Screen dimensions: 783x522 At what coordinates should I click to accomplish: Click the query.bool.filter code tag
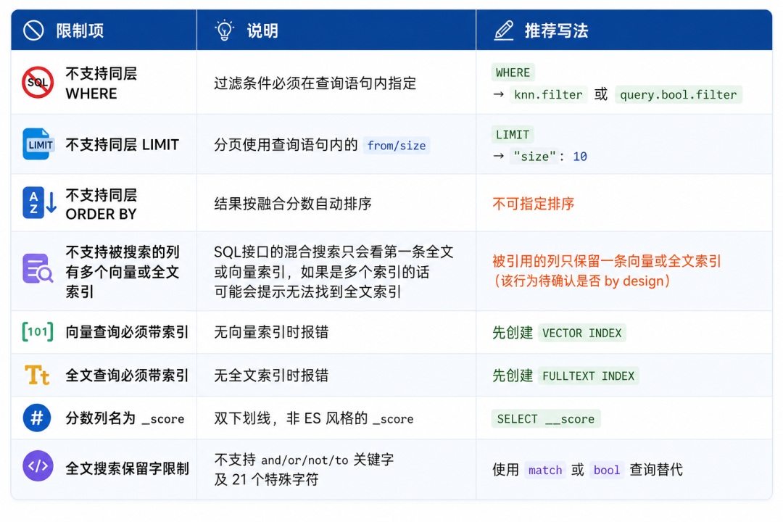click(678, 94)
